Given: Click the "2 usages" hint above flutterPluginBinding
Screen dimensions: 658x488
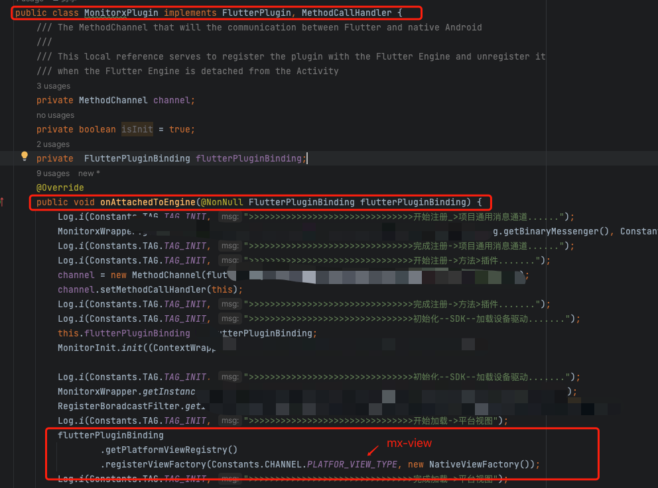Looking at the screenshot, I should pyautogui.click(x=53, y=144).
